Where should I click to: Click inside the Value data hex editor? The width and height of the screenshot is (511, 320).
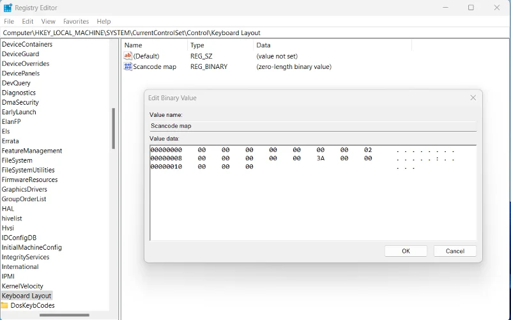[x=313, y=193]
